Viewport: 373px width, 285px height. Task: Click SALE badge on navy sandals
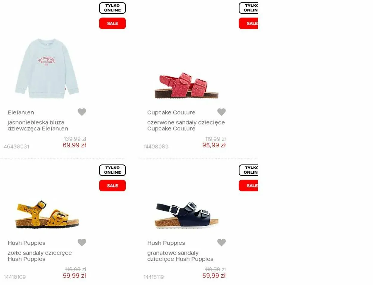coord(248,186)
